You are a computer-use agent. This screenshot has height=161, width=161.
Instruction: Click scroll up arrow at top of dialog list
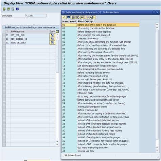[157, 24]
